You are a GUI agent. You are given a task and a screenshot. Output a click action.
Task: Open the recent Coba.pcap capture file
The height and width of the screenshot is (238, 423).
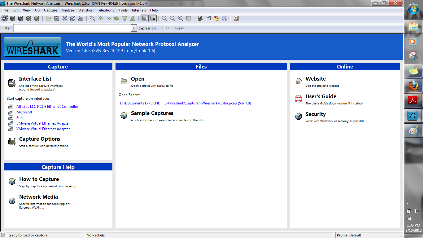(x=185, y=103)
